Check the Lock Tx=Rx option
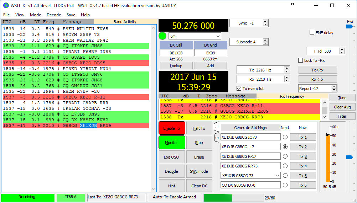This screenshot has width=357, height=203. pos(301,60)
